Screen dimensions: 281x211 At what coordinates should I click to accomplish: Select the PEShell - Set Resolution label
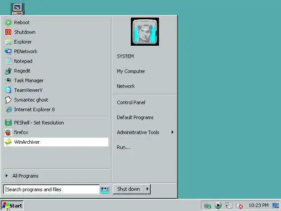coord(39,123)
